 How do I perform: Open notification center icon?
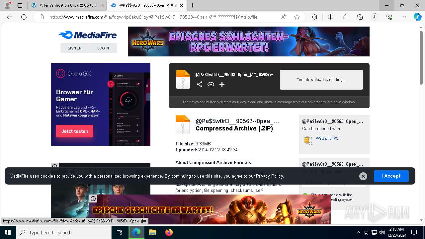tap(414, 232)
